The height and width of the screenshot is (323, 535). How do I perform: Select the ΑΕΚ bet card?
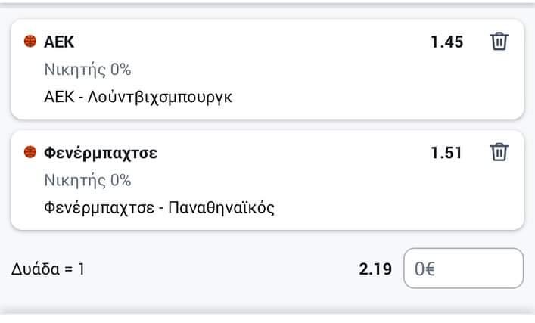[x=268, y=70]
